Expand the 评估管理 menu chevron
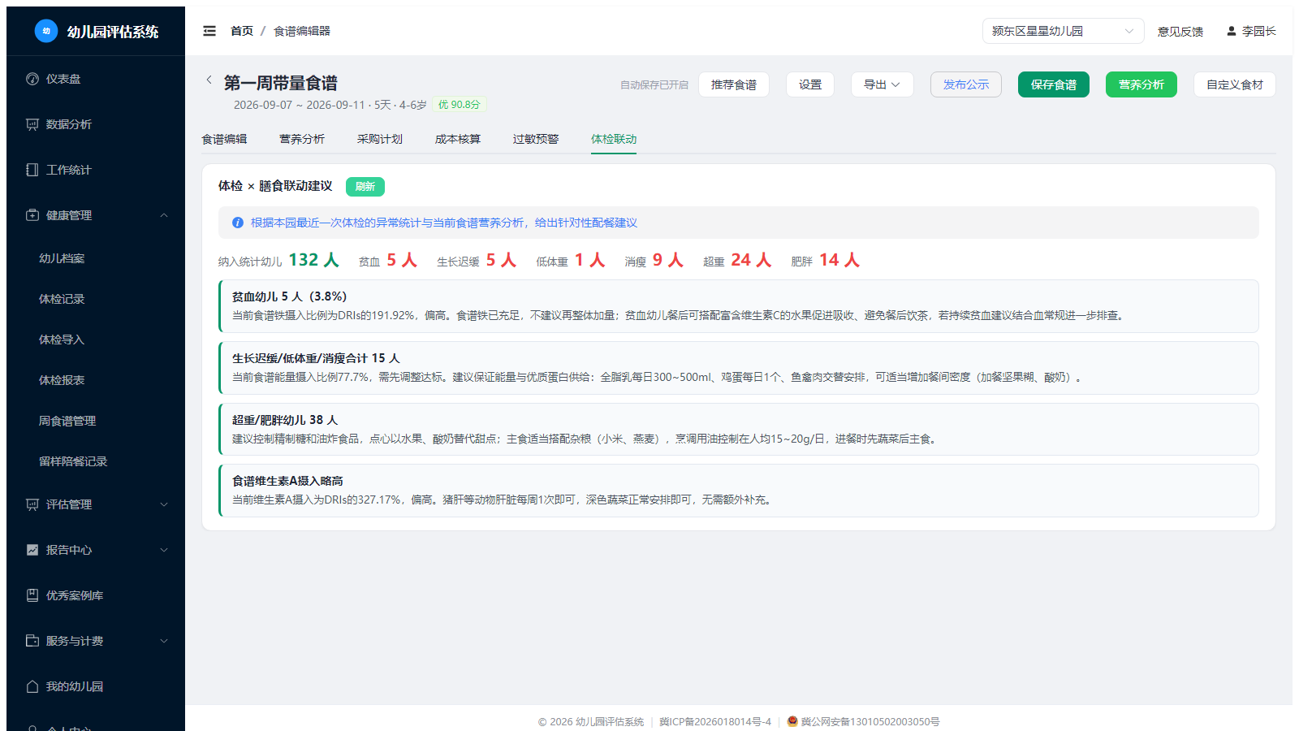 coord(164,504)
